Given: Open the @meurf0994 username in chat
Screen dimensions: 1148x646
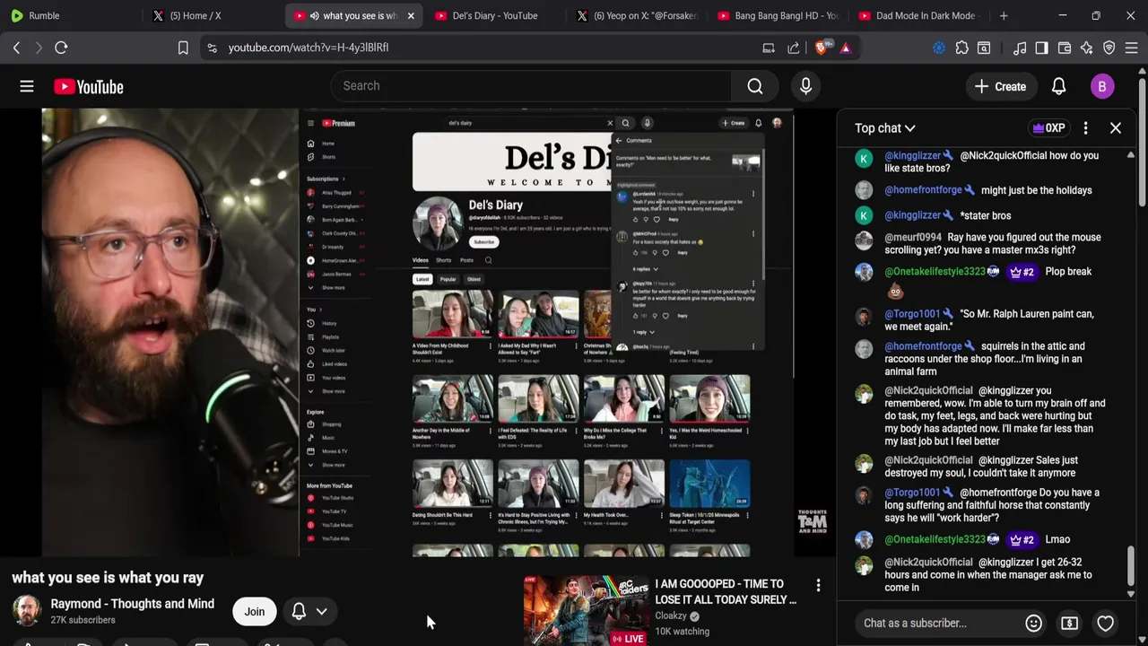Looking at the screenshot, I should [913, 238].
